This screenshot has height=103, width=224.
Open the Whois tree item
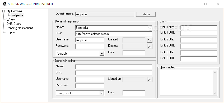pos(11,20)
